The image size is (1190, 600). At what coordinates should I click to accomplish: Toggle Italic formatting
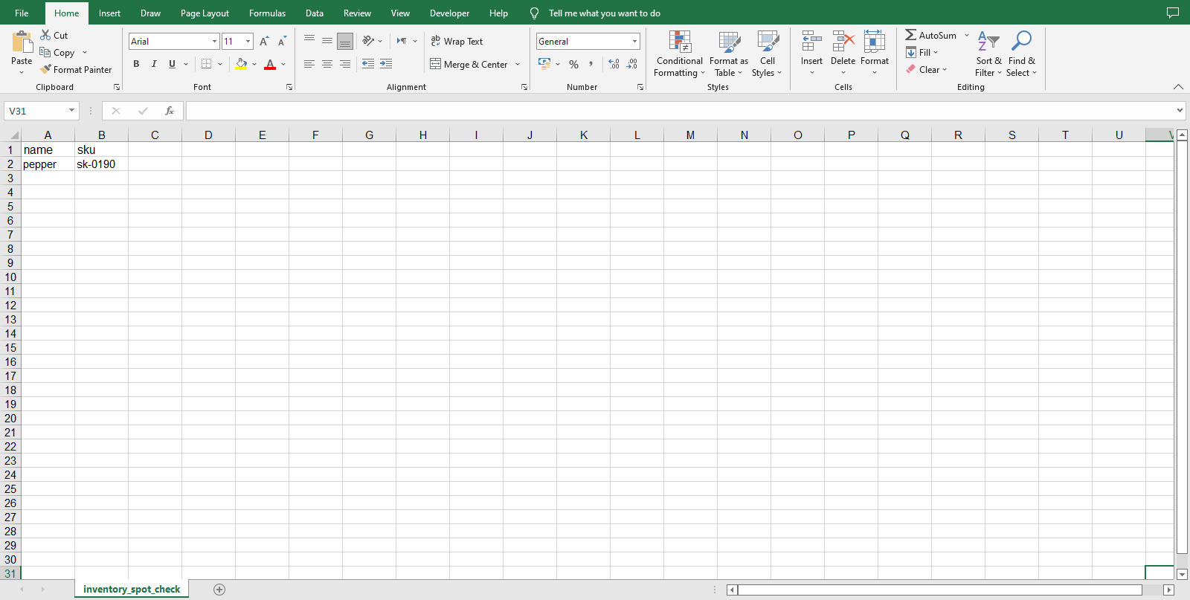coord(154,64)
